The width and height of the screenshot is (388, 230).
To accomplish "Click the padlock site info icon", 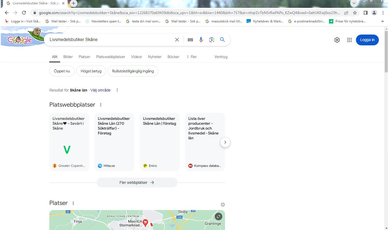I will (35, 13).
